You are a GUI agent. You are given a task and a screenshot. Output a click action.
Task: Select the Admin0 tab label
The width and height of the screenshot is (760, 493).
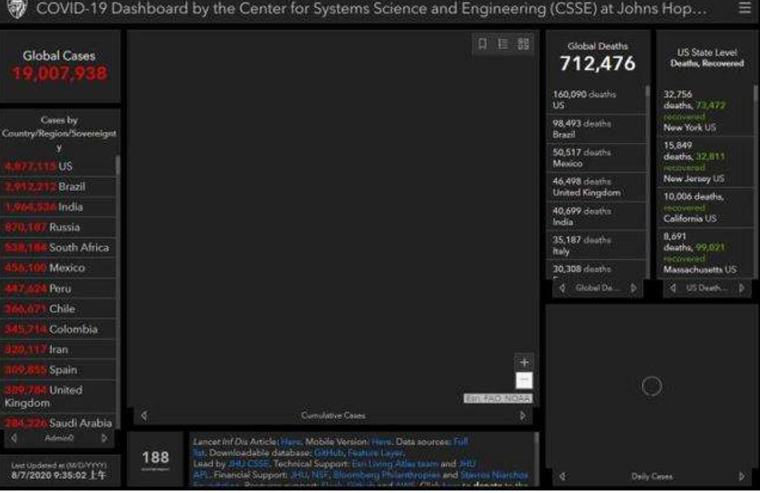59,438
